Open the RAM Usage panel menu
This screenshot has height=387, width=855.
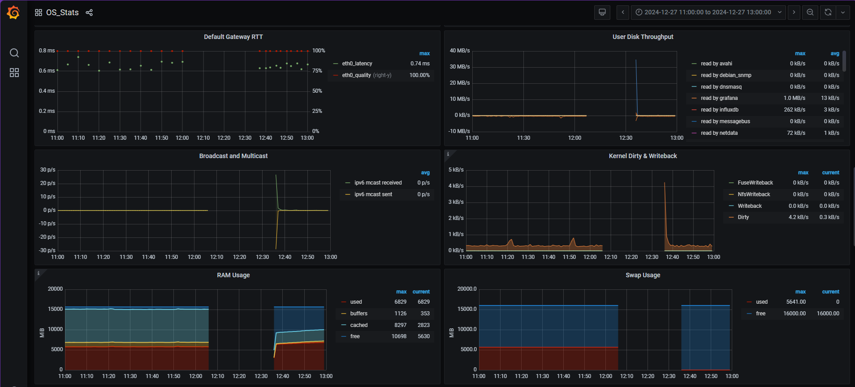[233, 275]
